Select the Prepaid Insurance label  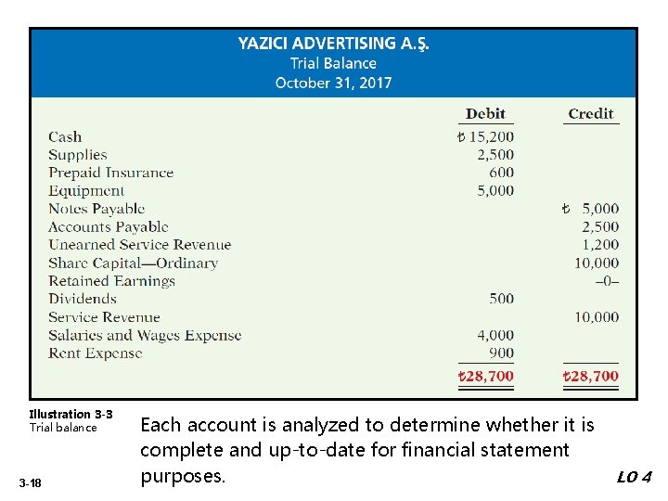point(110,173)
